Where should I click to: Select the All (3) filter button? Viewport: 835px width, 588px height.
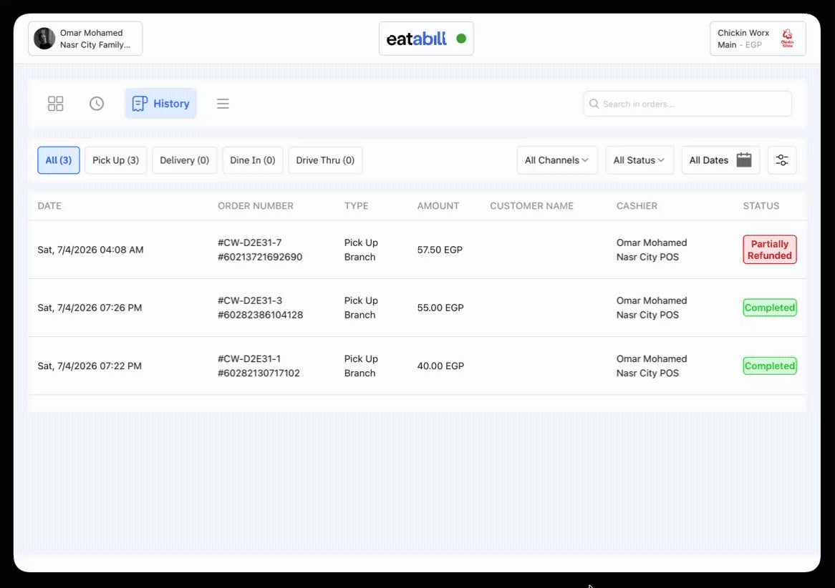point(59,160)
